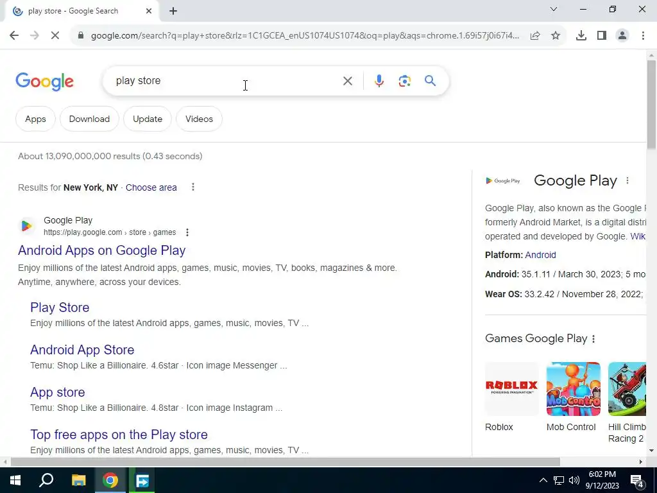657x493 pixels.
Task: Open the 'App store' sitelink
Action: coord(57,392)
